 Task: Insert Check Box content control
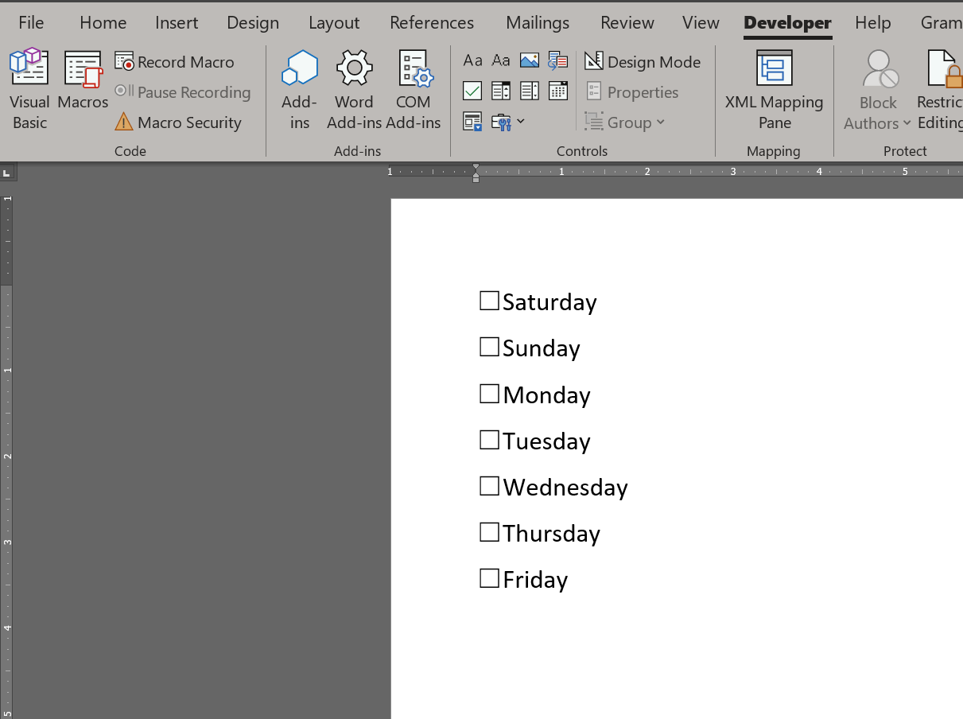pos(472,91)
